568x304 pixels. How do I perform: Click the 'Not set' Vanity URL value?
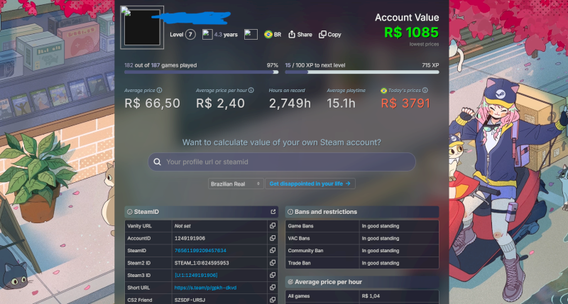click(x=182, y=226)
